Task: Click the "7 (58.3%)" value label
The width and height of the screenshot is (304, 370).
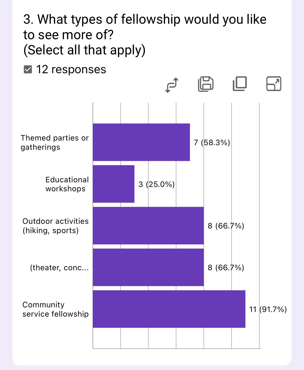Action: [212, 142]
